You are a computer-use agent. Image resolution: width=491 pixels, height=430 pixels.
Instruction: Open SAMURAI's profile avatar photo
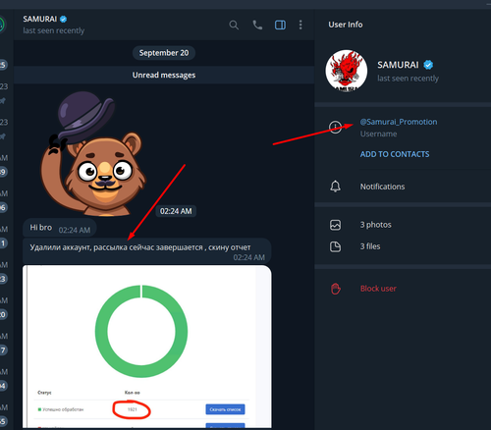[347, 71]
